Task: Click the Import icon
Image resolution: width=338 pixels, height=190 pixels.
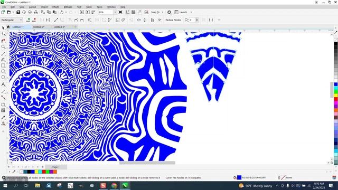Action: pos(82,12)
